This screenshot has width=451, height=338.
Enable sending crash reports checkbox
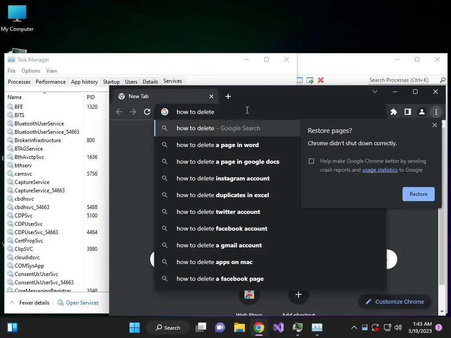[x=311, y=161]
